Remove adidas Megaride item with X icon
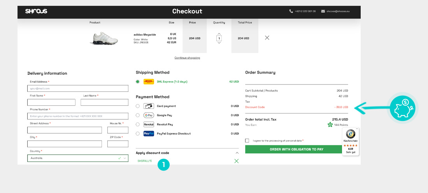Image resolution: width=428 pixels, height=193 pixels. click(x=267, y=38)
